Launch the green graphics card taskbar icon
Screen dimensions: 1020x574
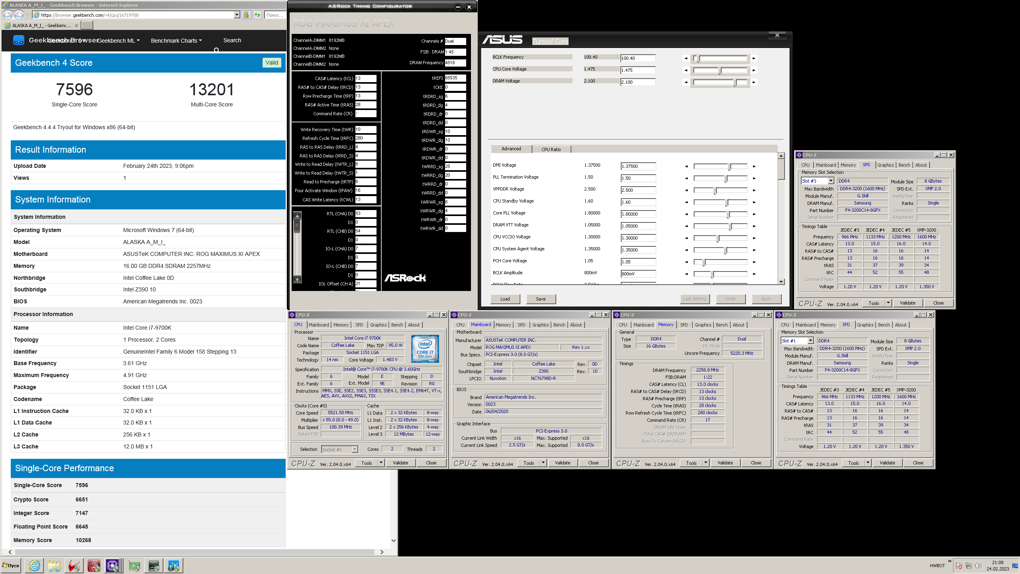pyautogui.click(x=134, y=565)
